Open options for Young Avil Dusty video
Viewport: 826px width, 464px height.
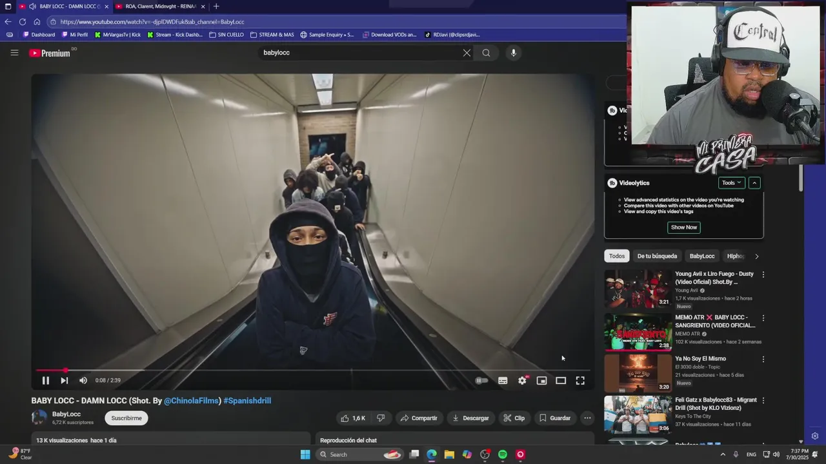tap(763, 275)
